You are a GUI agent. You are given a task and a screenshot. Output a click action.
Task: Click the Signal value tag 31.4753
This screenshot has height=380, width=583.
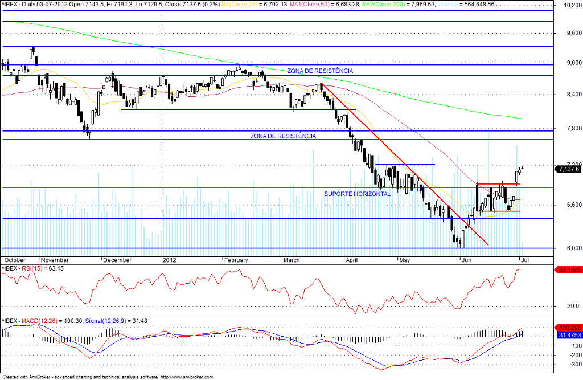coord(570,335)
